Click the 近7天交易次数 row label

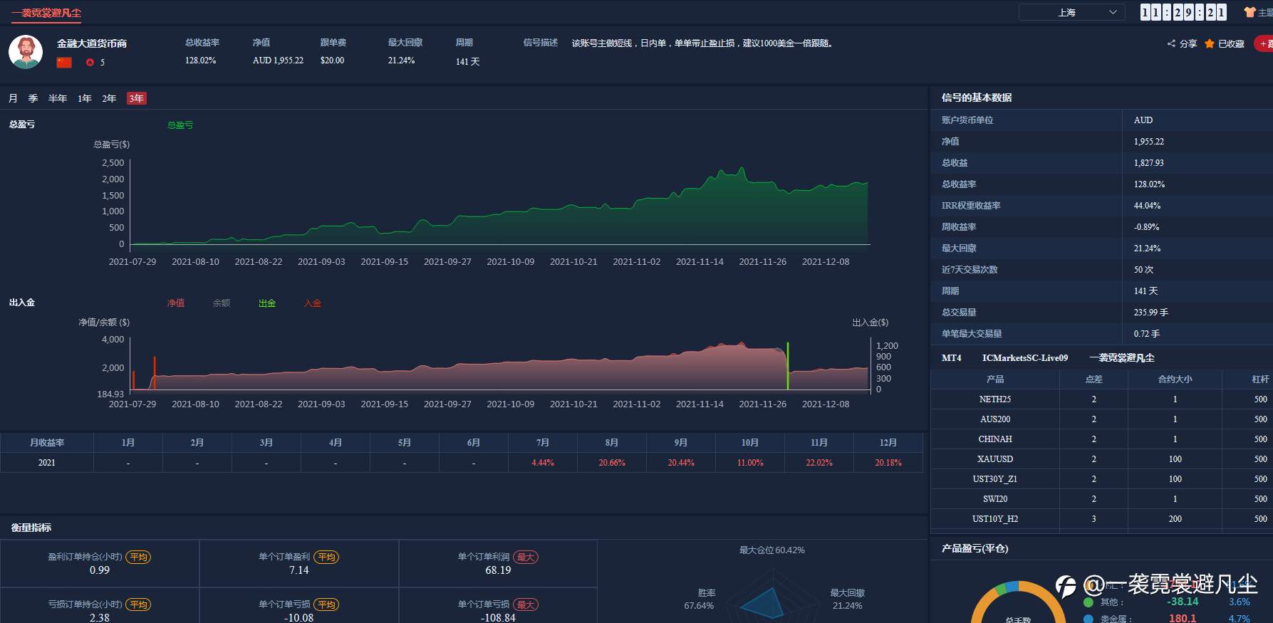pos(970,270)
